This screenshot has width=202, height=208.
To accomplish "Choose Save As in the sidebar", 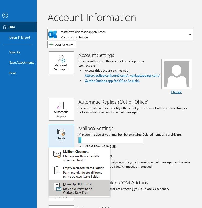I will [x=15, y=52].
